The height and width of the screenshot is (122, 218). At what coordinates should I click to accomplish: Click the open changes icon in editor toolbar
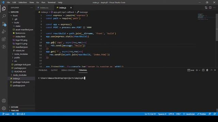pos(206,8)
